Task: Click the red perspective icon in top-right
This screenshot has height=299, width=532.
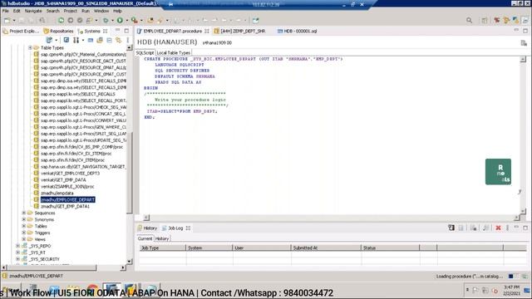Action: (x=497, y=20)
